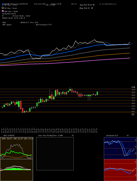Click the 10.62 price axis label
137x181 pixels.
click(134, 109)
